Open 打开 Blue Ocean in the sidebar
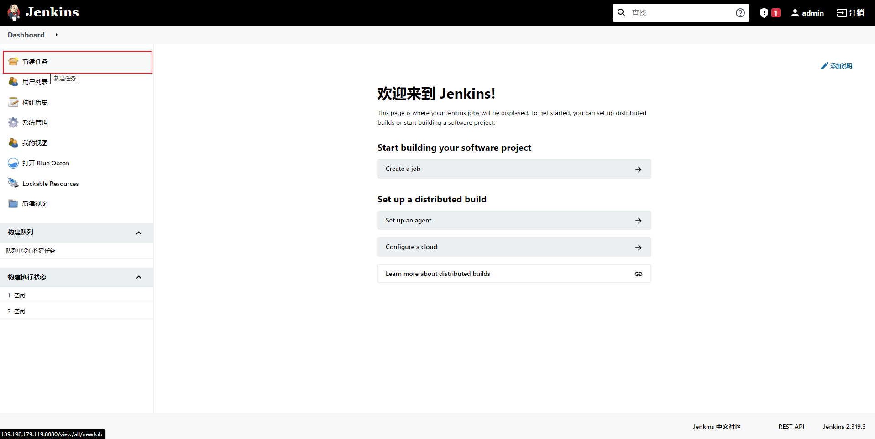Viewport: 875px width, 439px height. pos(46,163)
